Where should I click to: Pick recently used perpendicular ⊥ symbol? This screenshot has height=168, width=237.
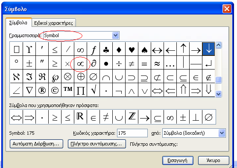(196, 117)
